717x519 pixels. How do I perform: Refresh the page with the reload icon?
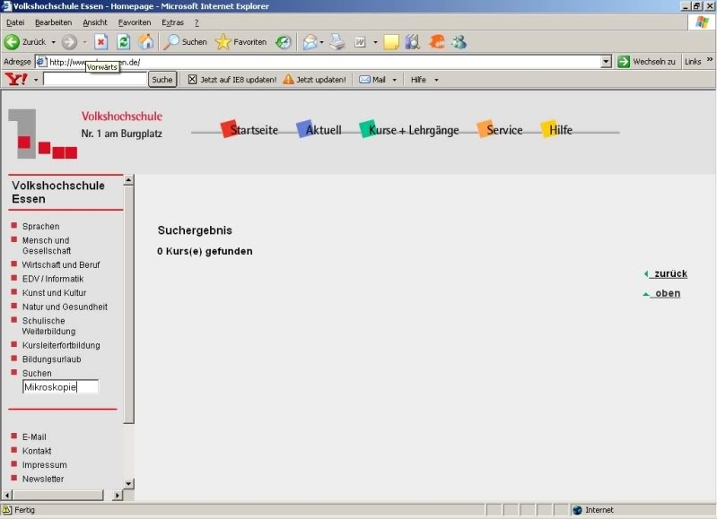coord(124,42)
